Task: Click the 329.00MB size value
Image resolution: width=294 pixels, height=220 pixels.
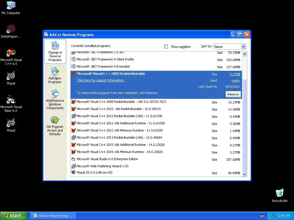Action: tap(233, 60)
